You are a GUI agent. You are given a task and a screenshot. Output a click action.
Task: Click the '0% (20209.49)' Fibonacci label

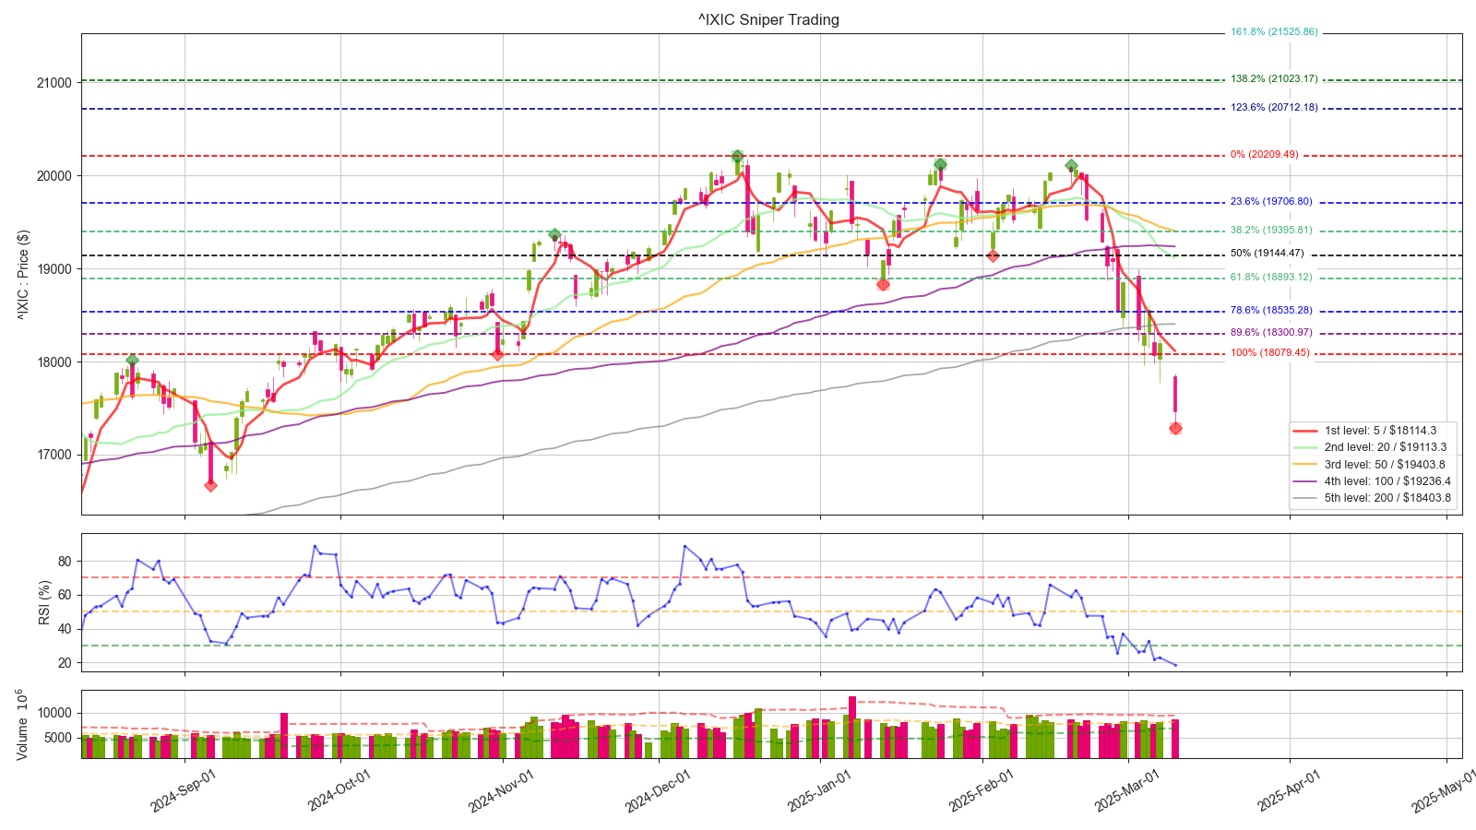click(x=1264, y=155)
